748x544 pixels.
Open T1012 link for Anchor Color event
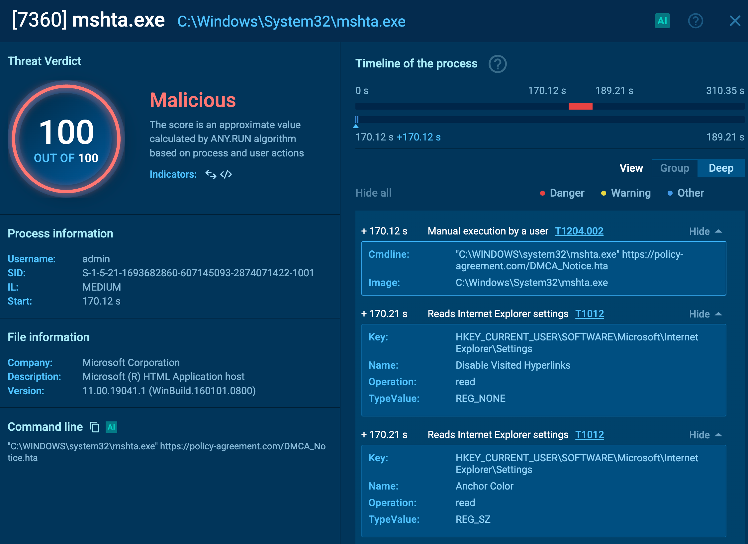click(589, 435)
